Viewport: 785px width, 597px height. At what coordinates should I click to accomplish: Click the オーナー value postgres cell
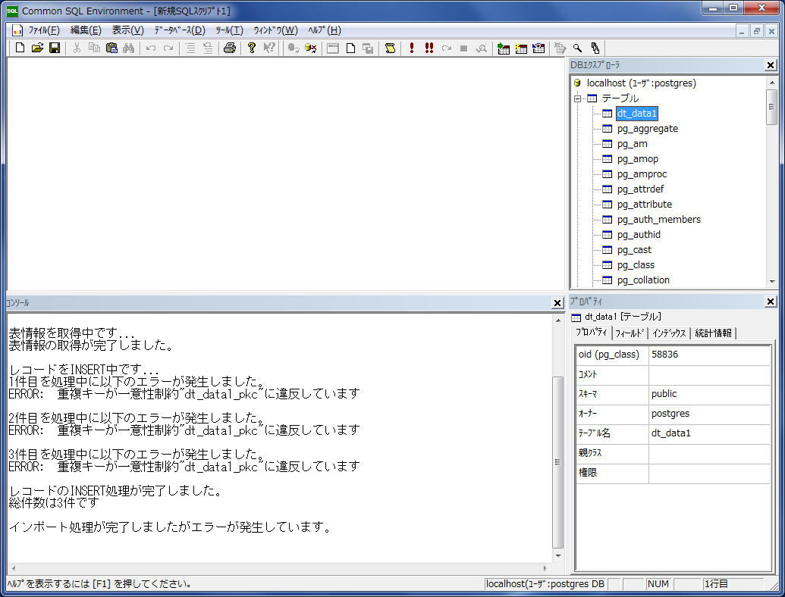tap(709, 414)
